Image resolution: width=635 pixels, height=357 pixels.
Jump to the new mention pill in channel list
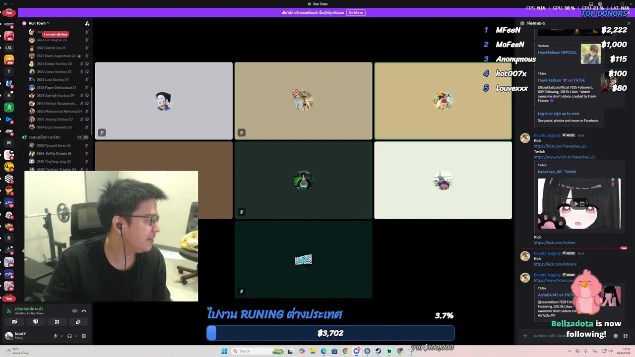(55, 34)
